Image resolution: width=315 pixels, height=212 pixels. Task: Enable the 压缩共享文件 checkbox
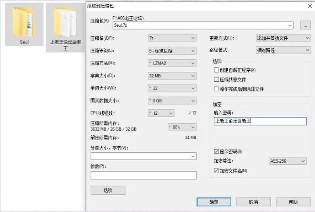point(216,80)
